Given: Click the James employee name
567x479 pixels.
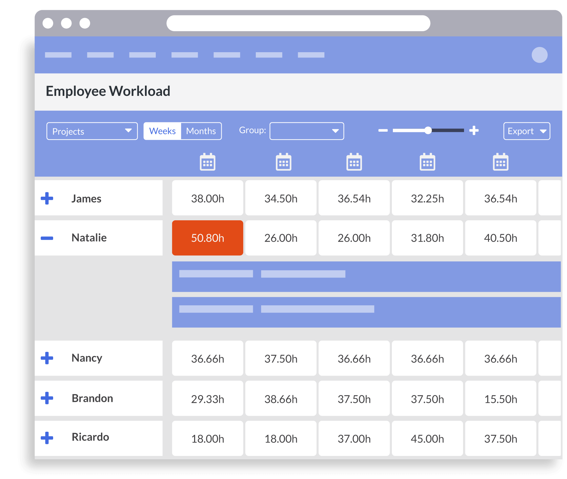Looking at the screenshot, I should pos(86,198).
